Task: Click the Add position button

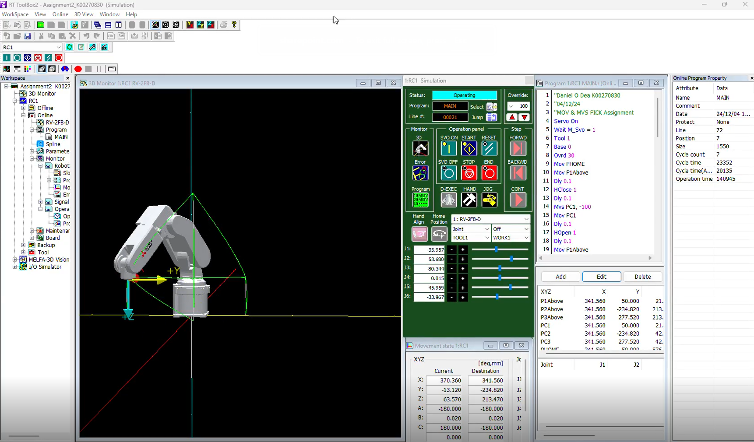Action: [x=560, y=277]
